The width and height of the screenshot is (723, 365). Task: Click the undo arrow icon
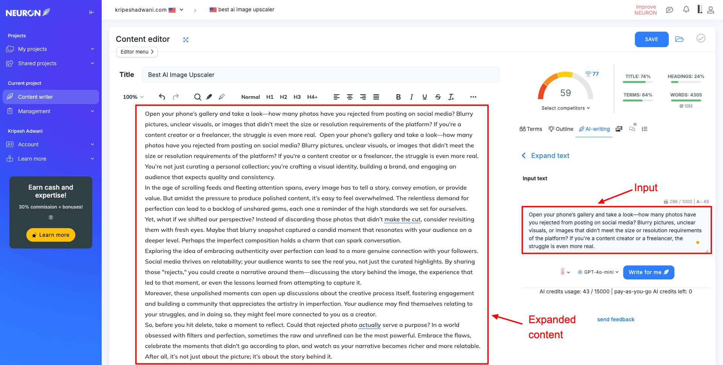[162, 97]
